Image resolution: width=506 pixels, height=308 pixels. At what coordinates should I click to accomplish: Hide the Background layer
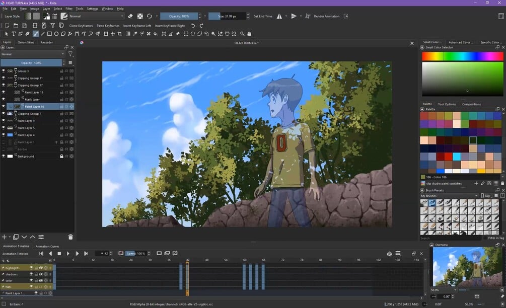[x=4, y=156]
